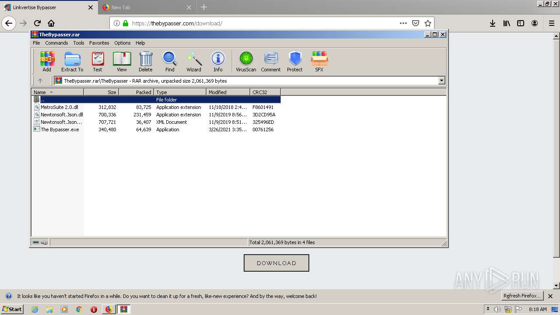Open the Firefox account menu
This screenshot has height=315, width=560.
535,23
